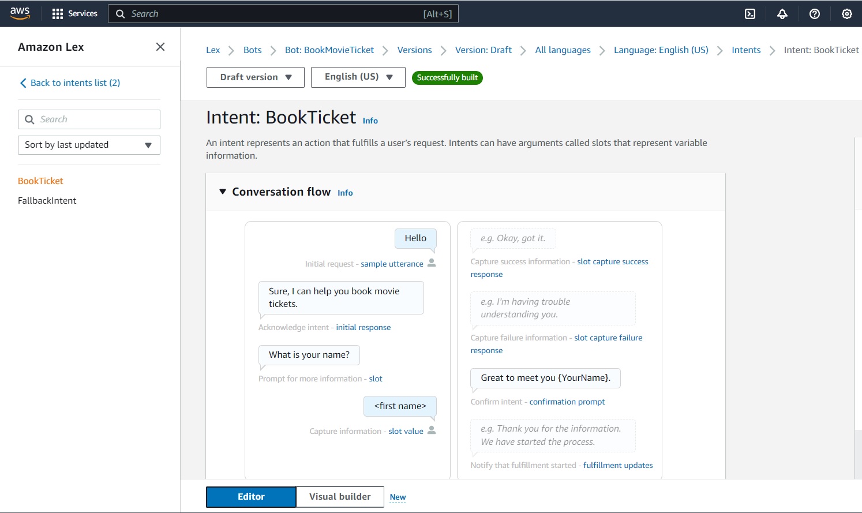Click the intents search field
862x513 pixels.
click(x=89, y=119)
